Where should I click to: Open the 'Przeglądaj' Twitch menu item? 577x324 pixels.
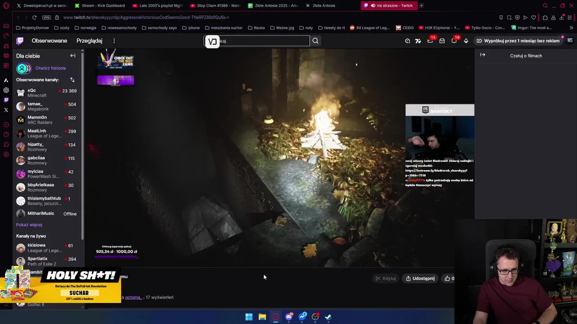pyautogui.click(x=89, y=40)
